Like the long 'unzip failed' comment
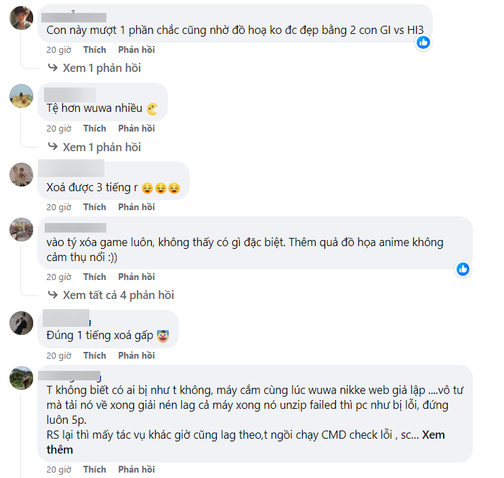 94,469
